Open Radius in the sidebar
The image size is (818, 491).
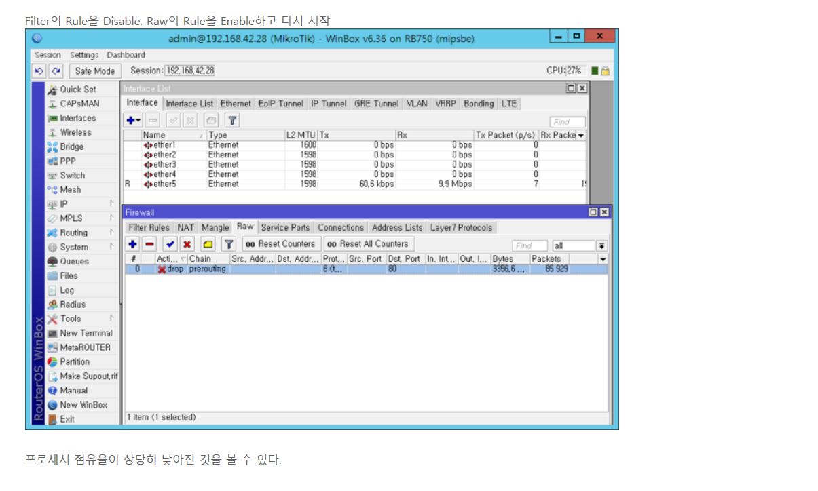click(x=73, y=305)
